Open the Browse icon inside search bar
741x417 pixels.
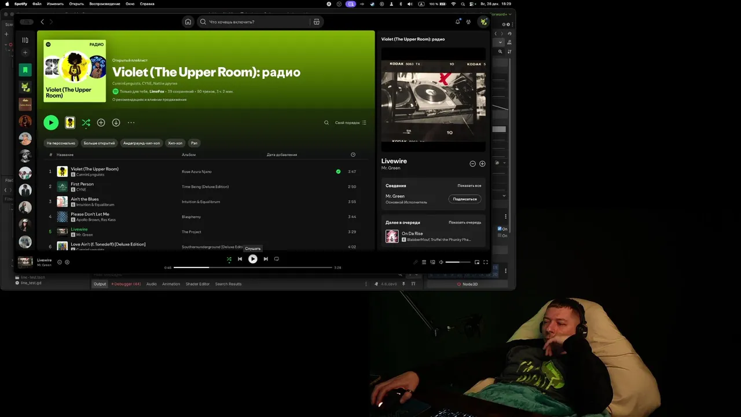316,22
